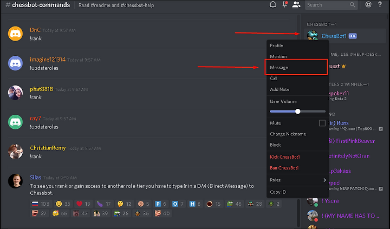Click username ray7 in chat

(35, 119)
